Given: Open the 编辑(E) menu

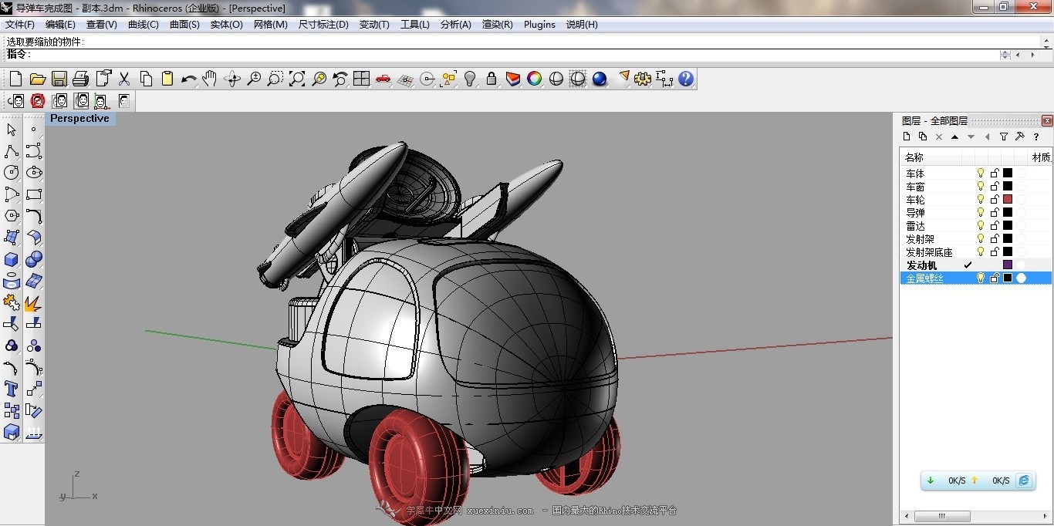Looking at the screenshot, I should [60, 25].
